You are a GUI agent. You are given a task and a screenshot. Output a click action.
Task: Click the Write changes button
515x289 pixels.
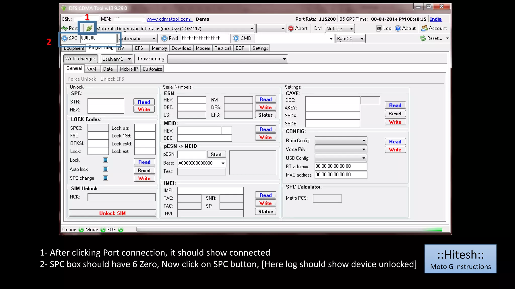tap(80, 59)
